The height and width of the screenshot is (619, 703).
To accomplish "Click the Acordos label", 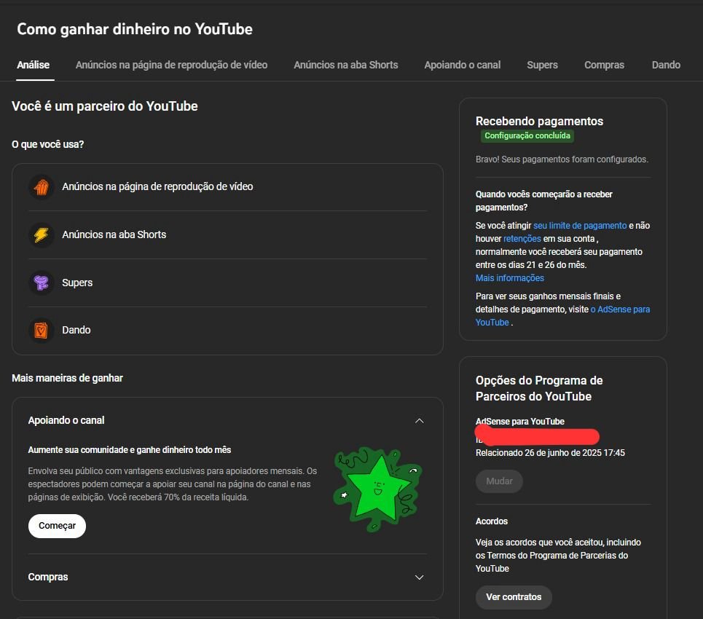I will tap(492, 521).
